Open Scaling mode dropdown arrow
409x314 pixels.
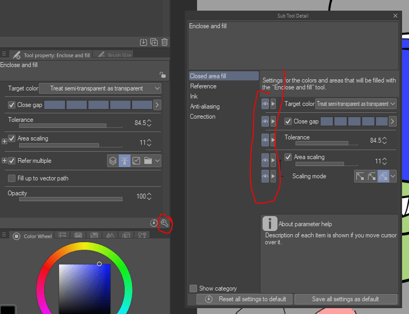click(393, 176)
